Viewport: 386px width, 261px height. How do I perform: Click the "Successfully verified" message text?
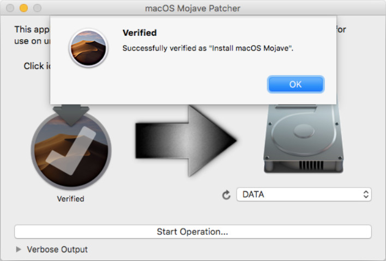point(208,48)
